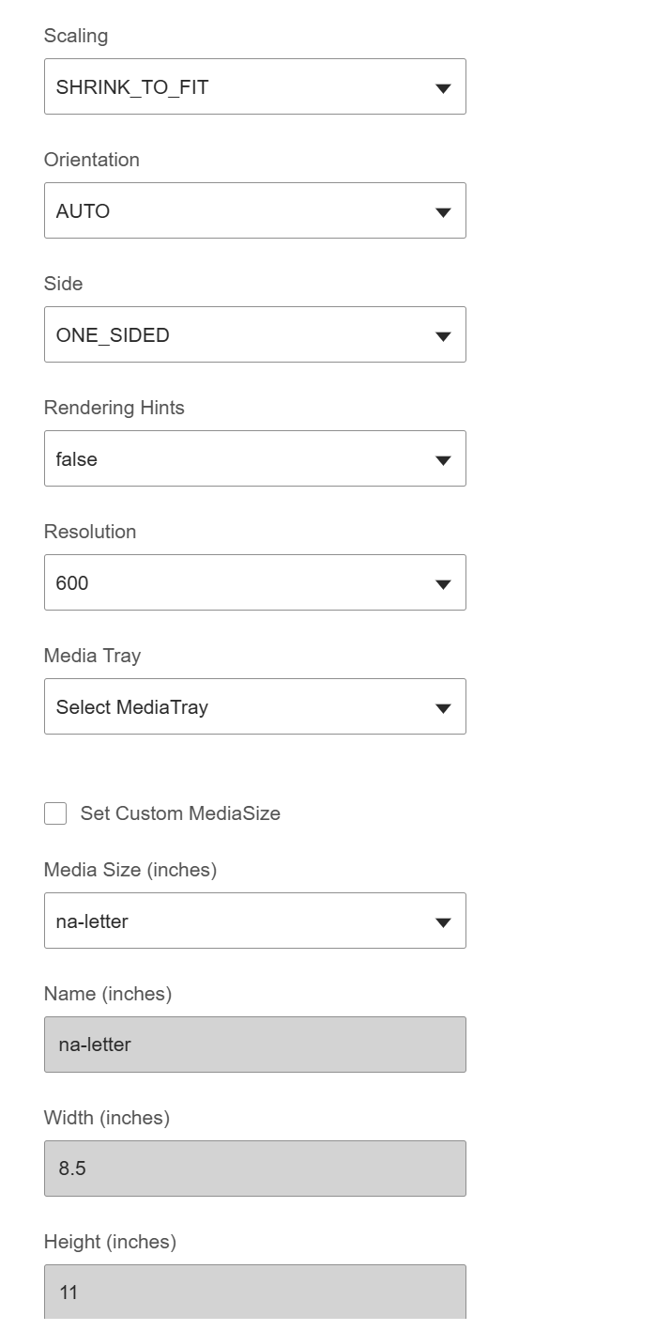Click the Name (inches) na-letter field
The height and width of the screenshot is (1331, 656).
(254, 1045)
